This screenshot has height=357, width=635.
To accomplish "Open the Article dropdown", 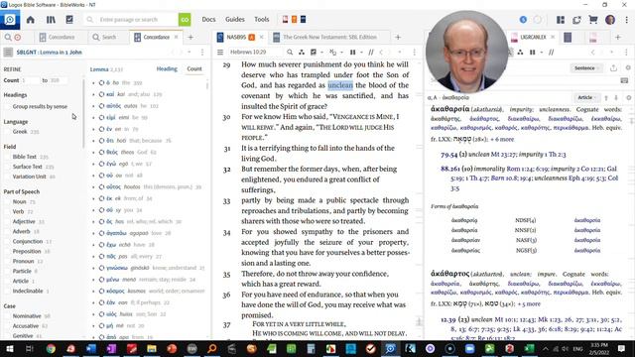I will pos(586,97).
